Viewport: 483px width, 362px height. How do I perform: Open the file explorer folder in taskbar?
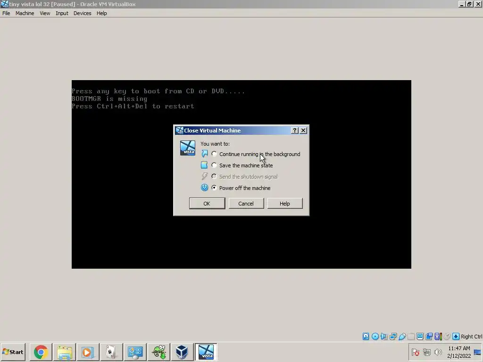(64, 352)
